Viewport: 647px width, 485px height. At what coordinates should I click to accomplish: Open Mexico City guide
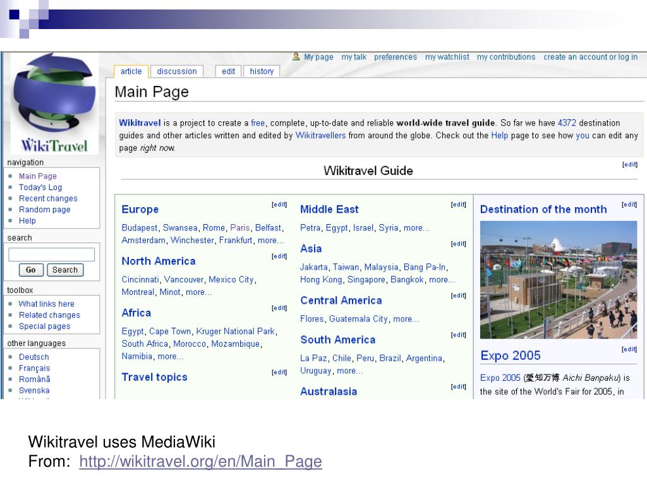(231, 280)
